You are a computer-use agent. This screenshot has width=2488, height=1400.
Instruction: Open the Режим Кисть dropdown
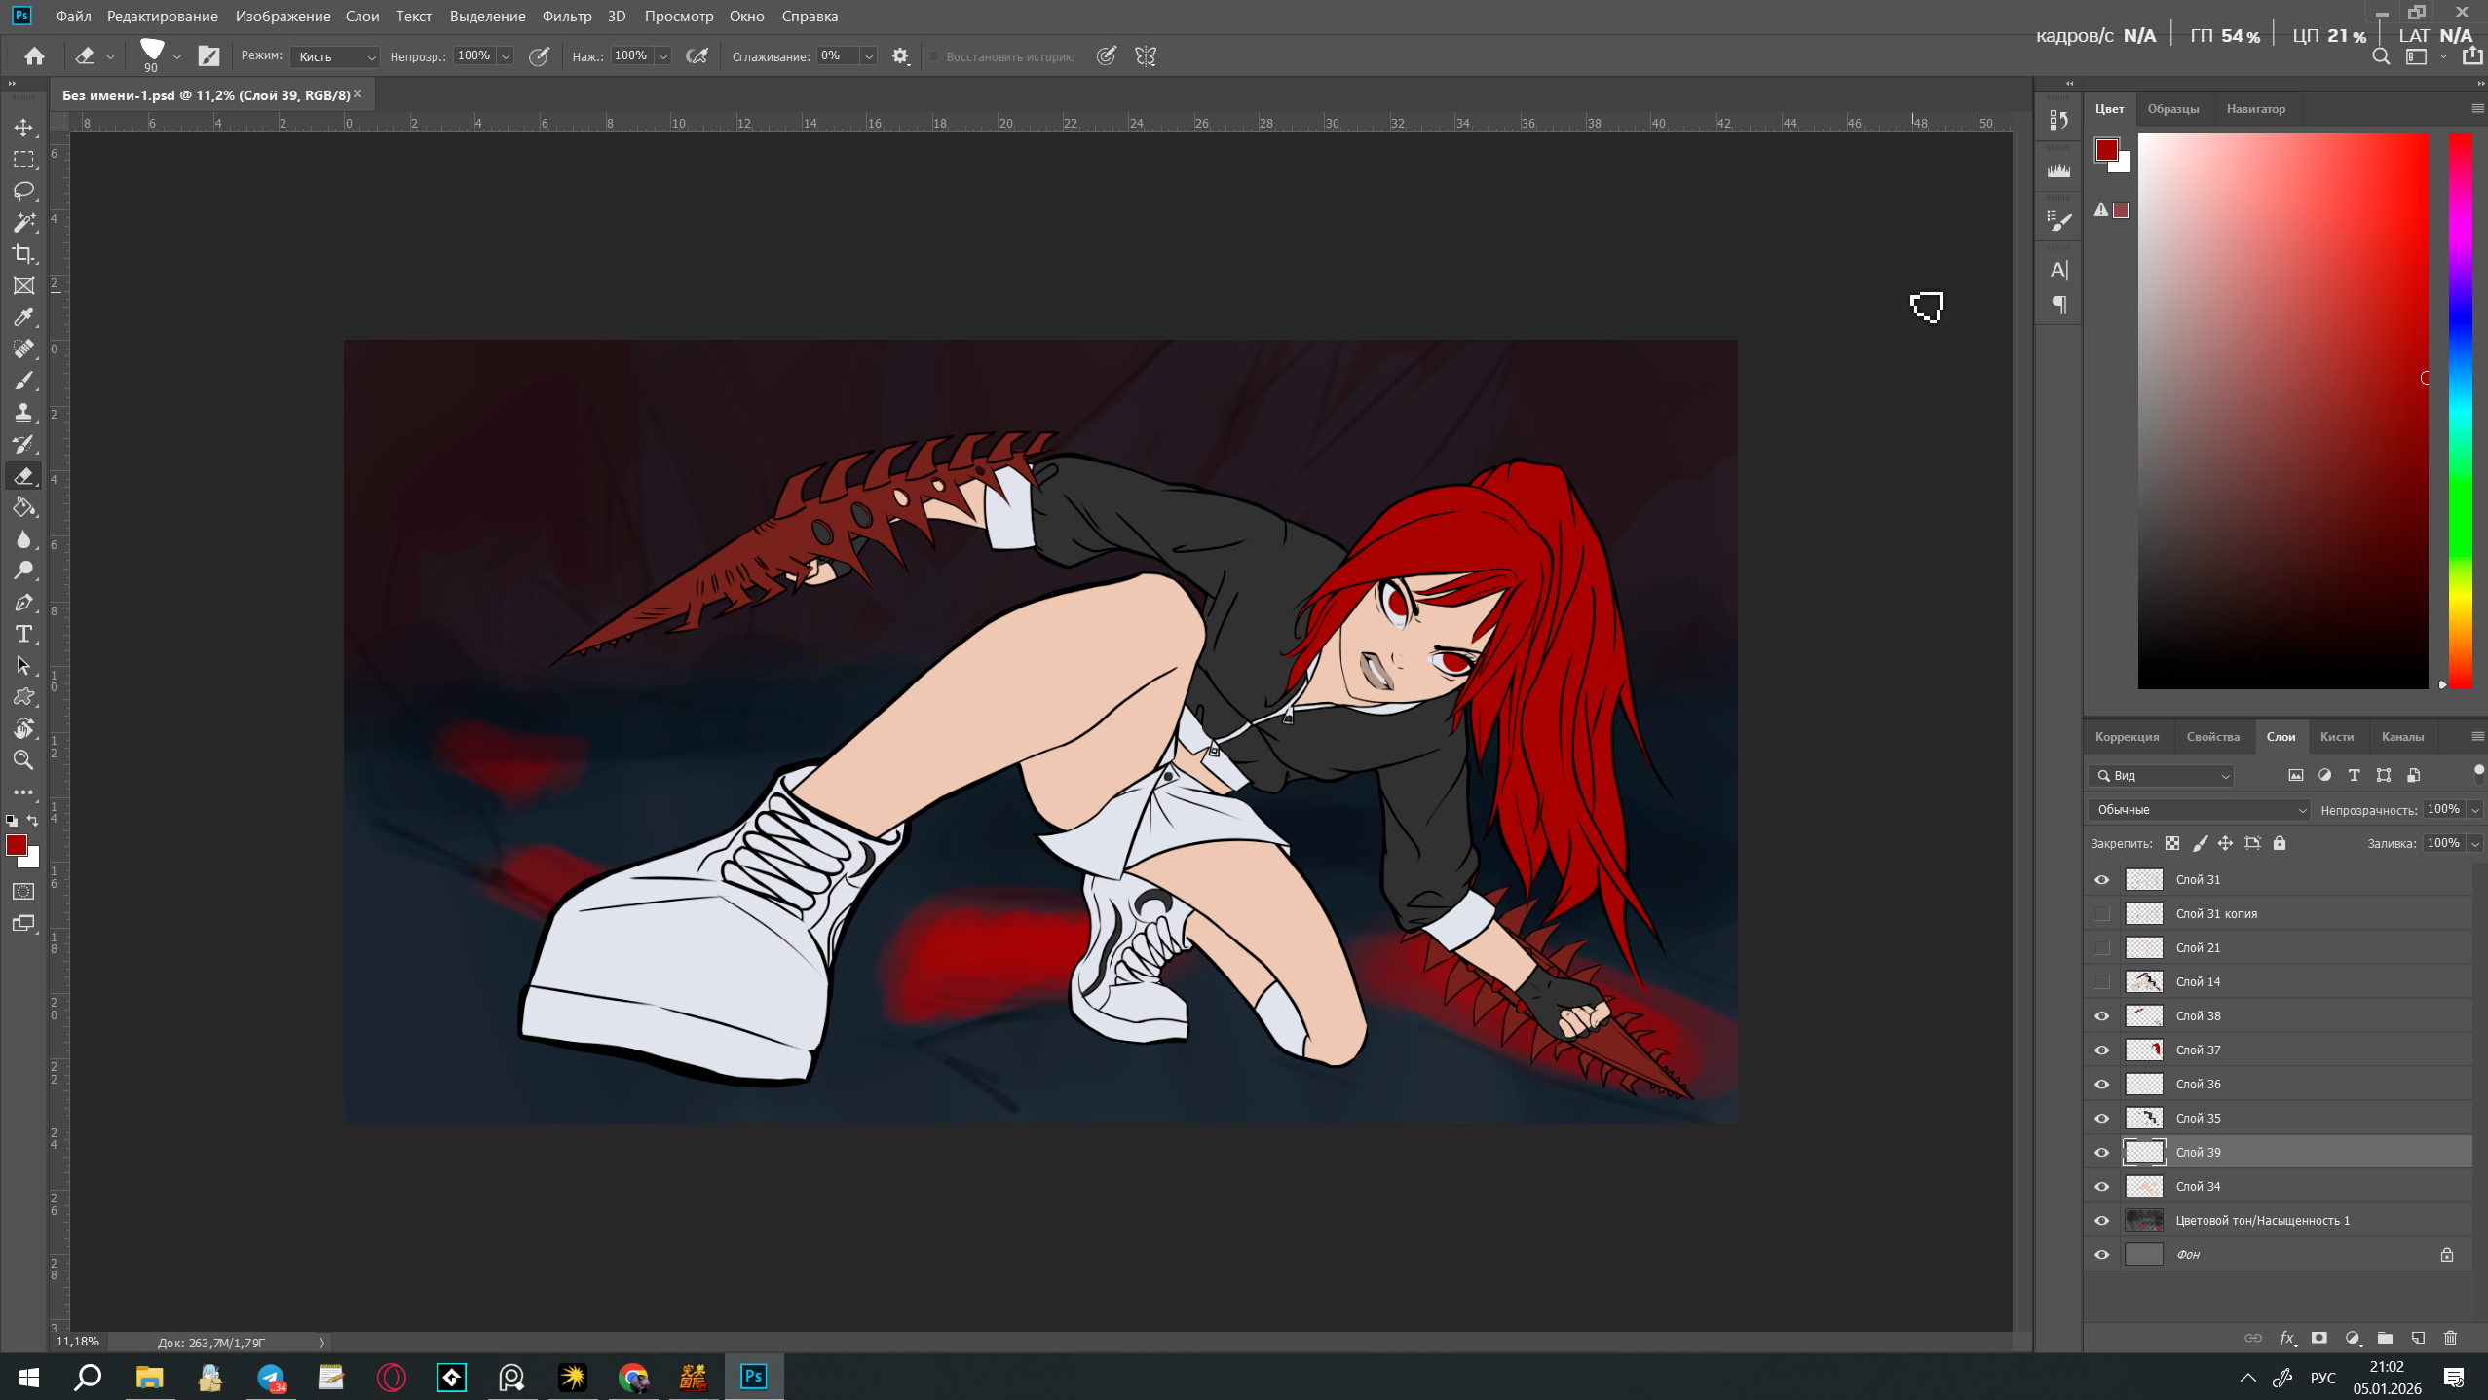[x=334, y=56]
